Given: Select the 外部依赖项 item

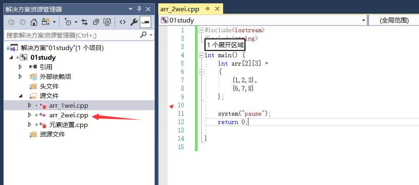Looking at the screenshot, I should click(55, 77).
